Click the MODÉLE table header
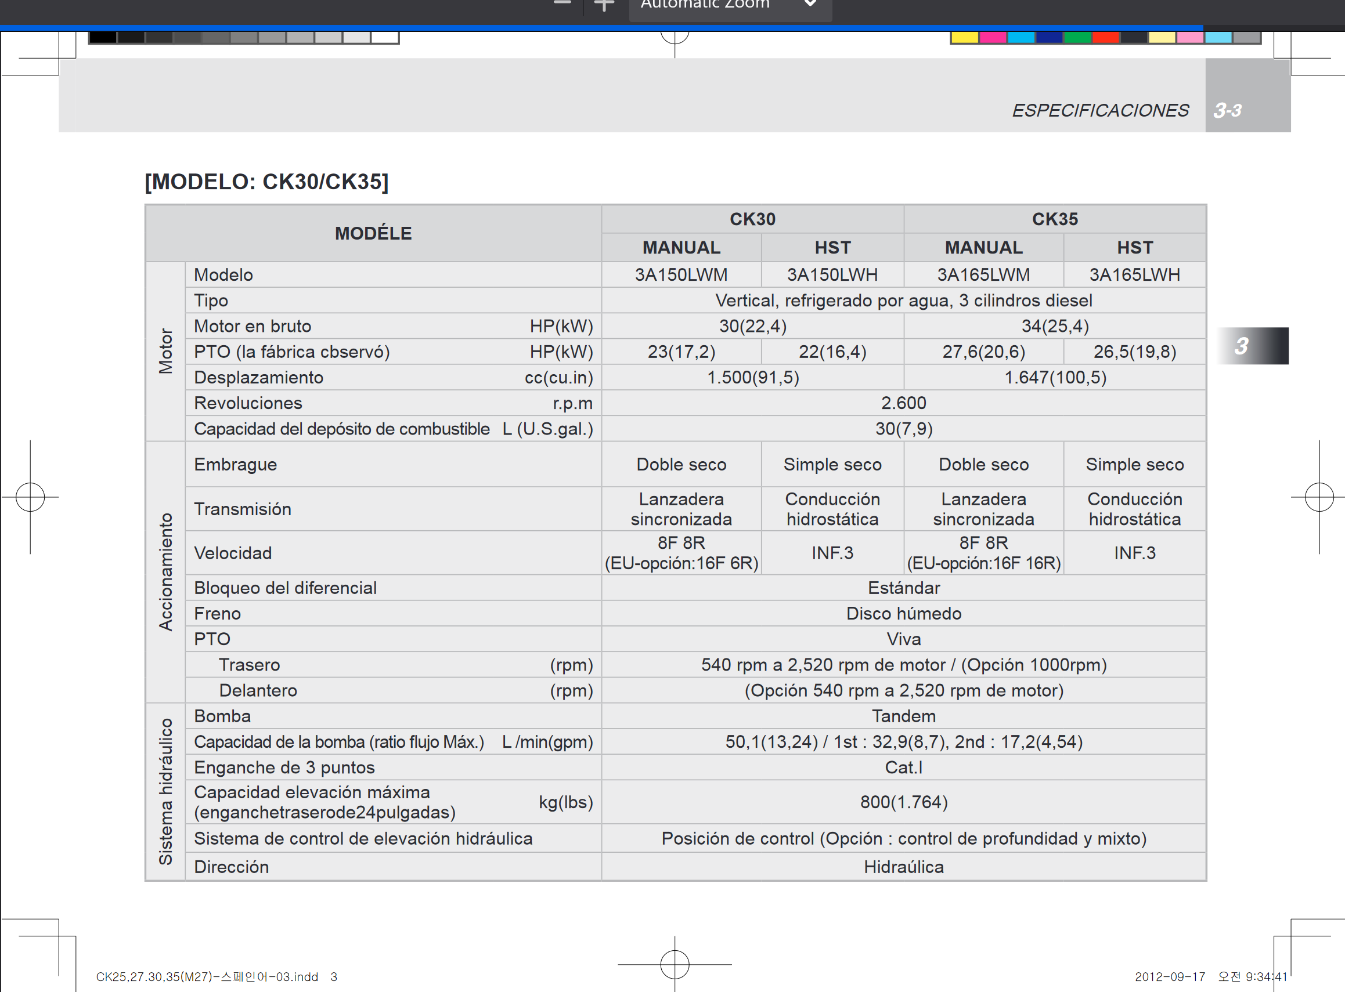 (373, 234)
